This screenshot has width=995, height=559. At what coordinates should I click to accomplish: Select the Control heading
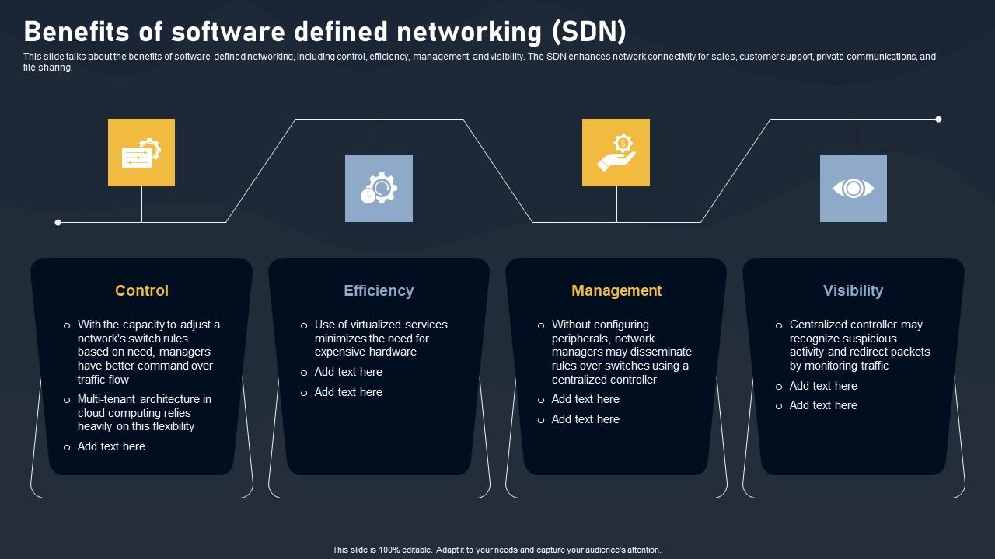point(141,290)
